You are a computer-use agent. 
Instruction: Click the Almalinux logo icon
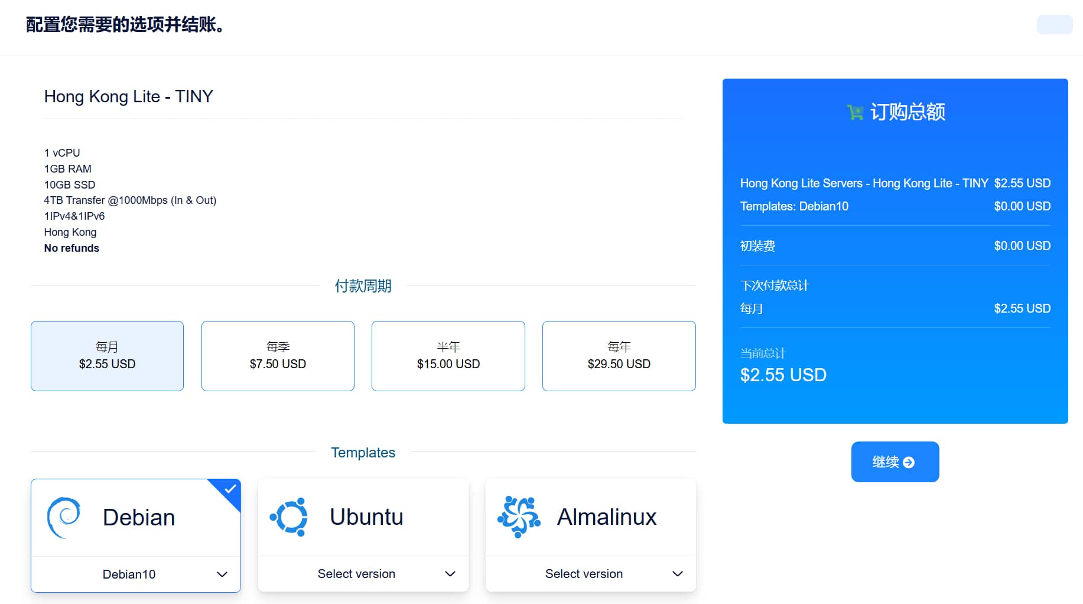(519, 517)
